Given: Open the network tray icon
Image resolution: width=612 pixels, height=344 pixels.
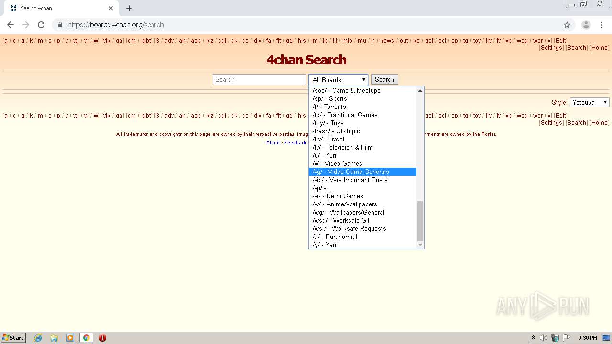Looking at the screenshot, I should click(555, 338).
